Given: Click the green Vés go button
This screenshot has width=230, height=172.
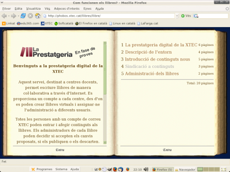Looking at the screenshot, I should tap(186, 16).
